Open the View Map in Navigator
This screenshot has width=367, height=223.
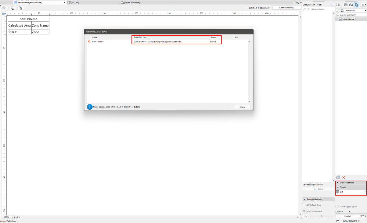[345, 5]
